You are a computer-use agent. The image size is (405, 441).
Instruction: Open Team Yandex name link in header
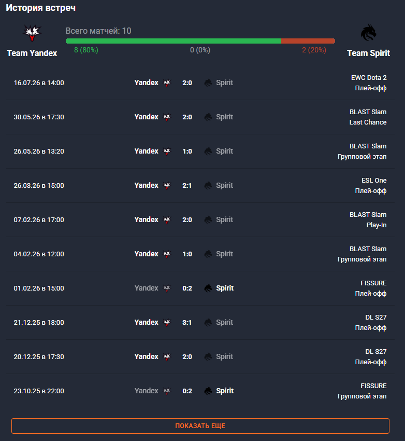(x=32, y=53)
